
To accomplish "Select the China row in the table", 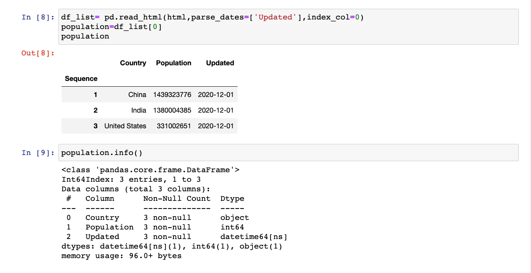I will click(x=138, y=94).
